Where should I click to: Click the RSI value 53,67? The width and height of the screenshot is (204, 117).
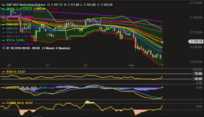[22, 72]
